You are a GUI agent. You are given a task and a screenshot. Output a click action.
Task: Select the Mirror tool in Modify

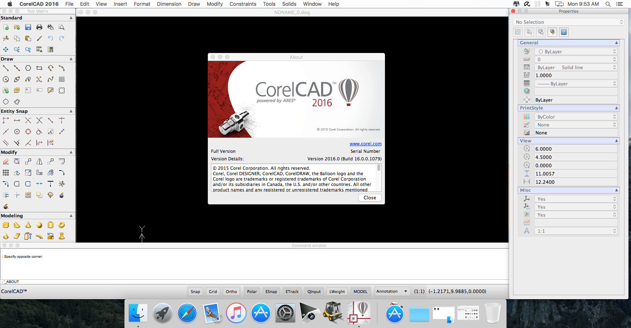click(39, 161)
